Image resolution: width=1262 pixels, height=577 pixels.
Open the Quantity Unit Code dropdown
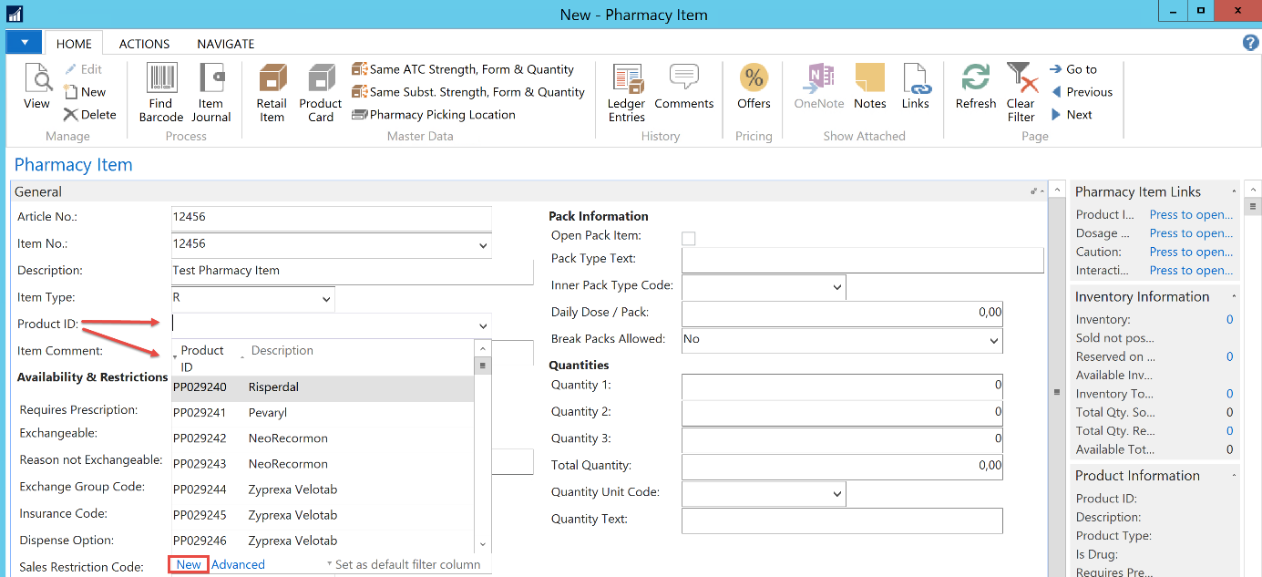pos(836,494)
